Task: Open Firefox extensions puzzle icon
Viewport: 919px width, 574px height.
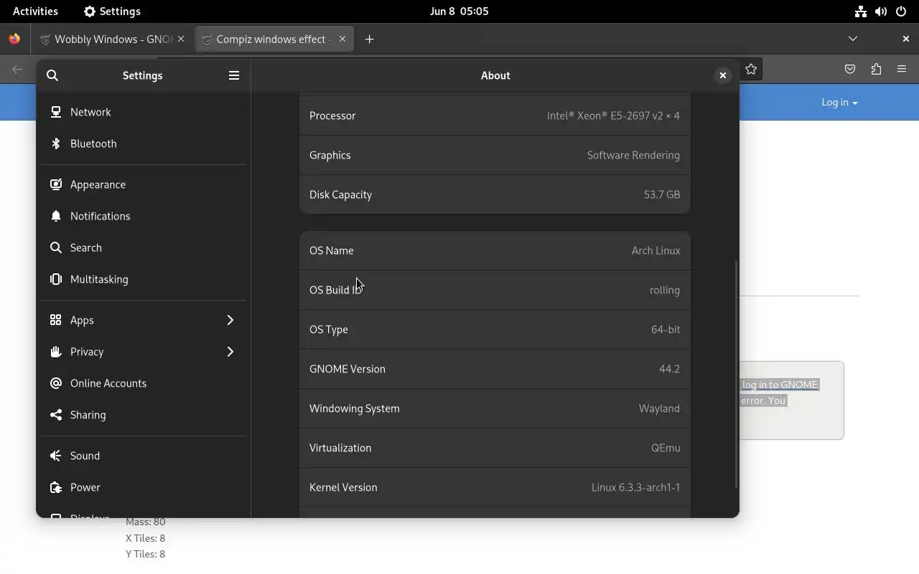Action: pos(876,70)
